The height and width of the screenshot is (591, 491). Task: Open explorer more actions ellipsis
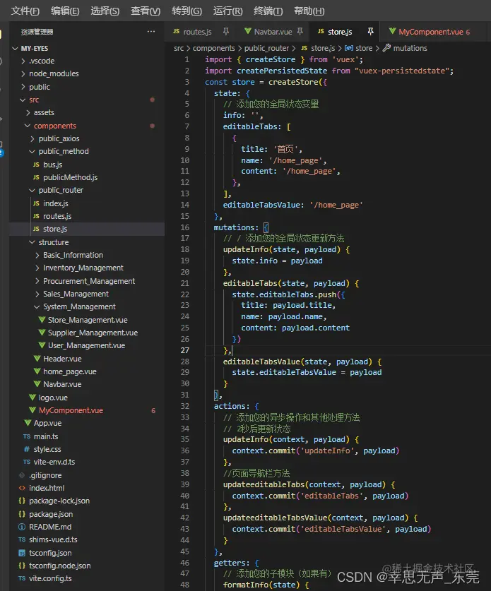click(151, 32)
